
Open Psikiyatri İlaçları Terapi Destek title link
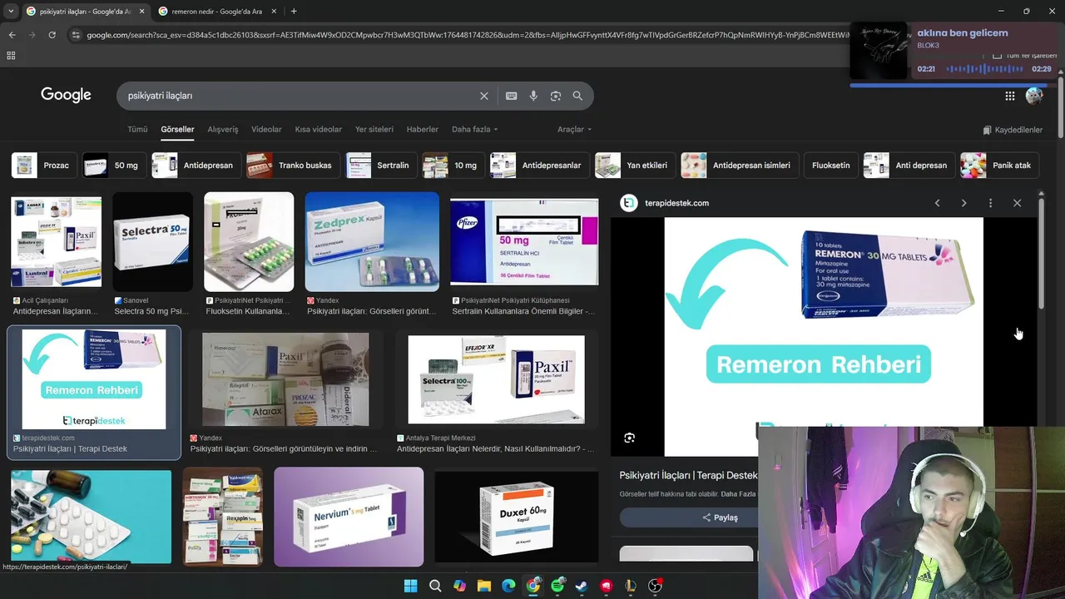point(688,475)
